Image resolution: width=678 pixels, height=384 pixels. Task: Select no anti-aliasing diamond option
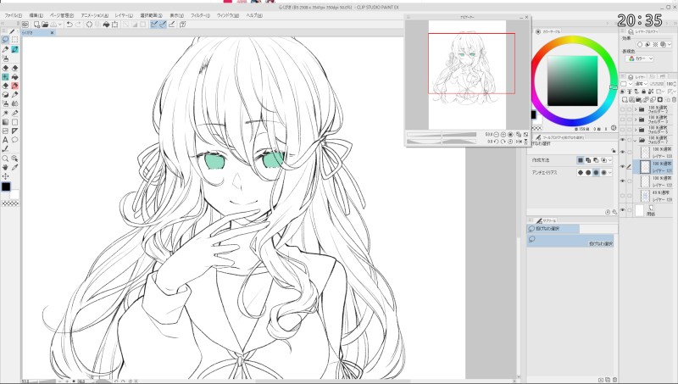click(x=581, y=173)
